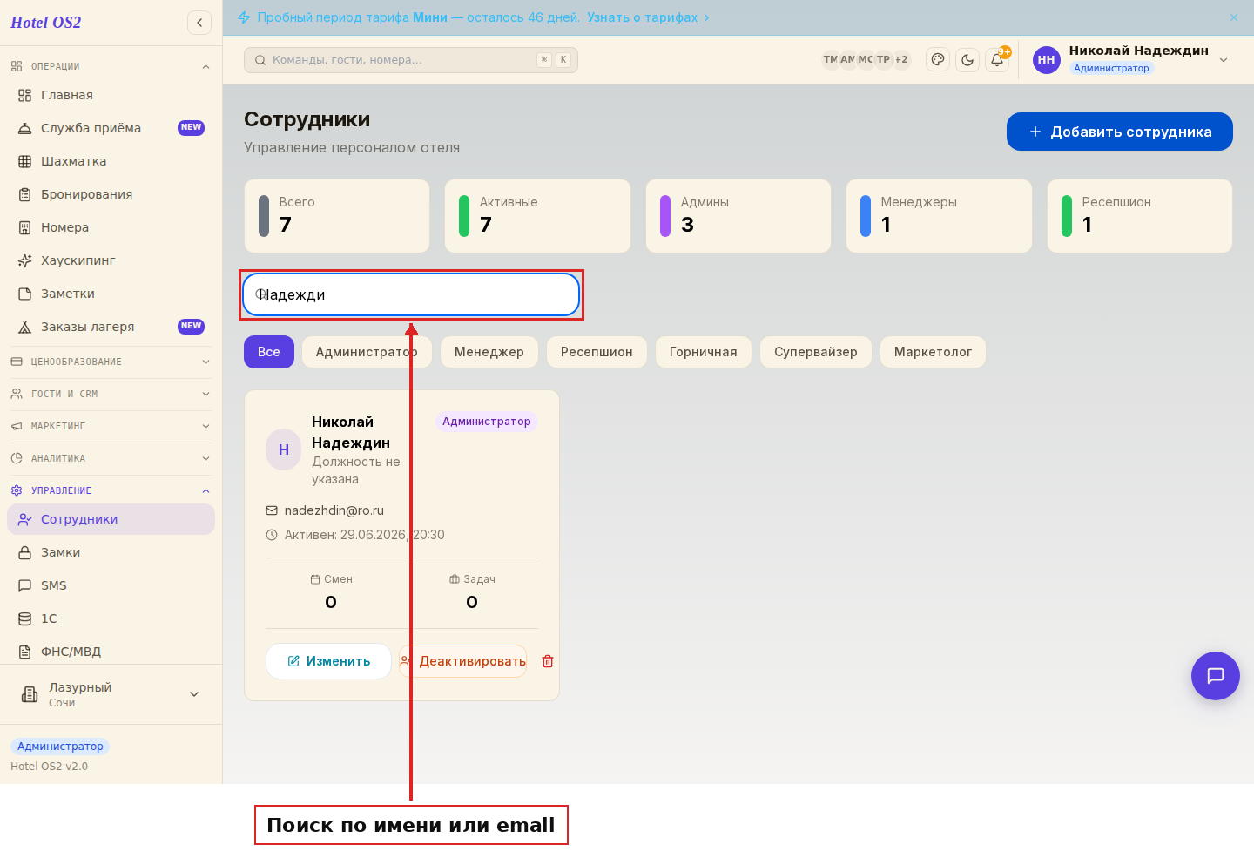
Task: Open notifications bell icon
Action: (997, 59)
